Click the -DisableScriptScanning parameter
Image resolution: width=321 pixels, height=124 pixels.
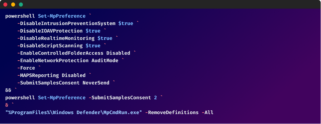point(50,46)
